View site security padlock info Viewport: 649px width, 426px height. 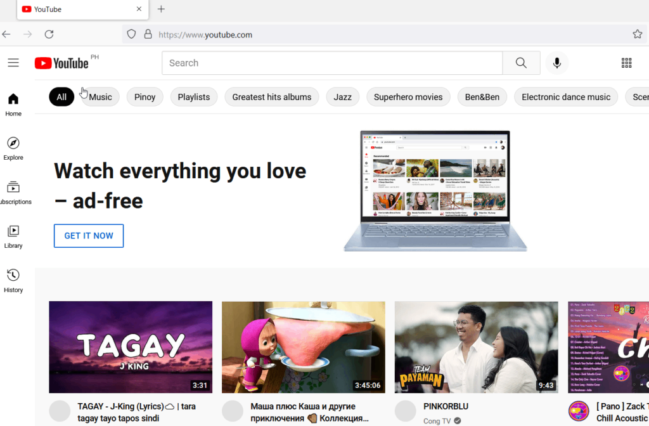click(x=148, y=34)
